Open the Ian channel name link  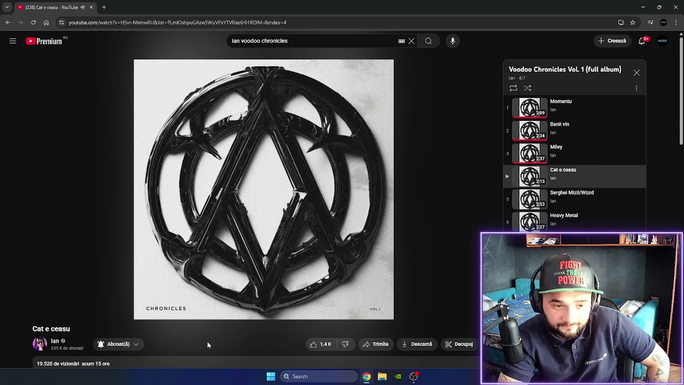[55, 341]
